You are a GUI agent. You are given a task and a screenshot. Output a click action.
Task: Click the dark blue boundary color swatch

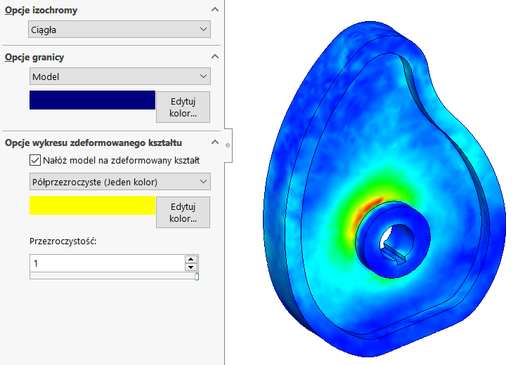92,100
